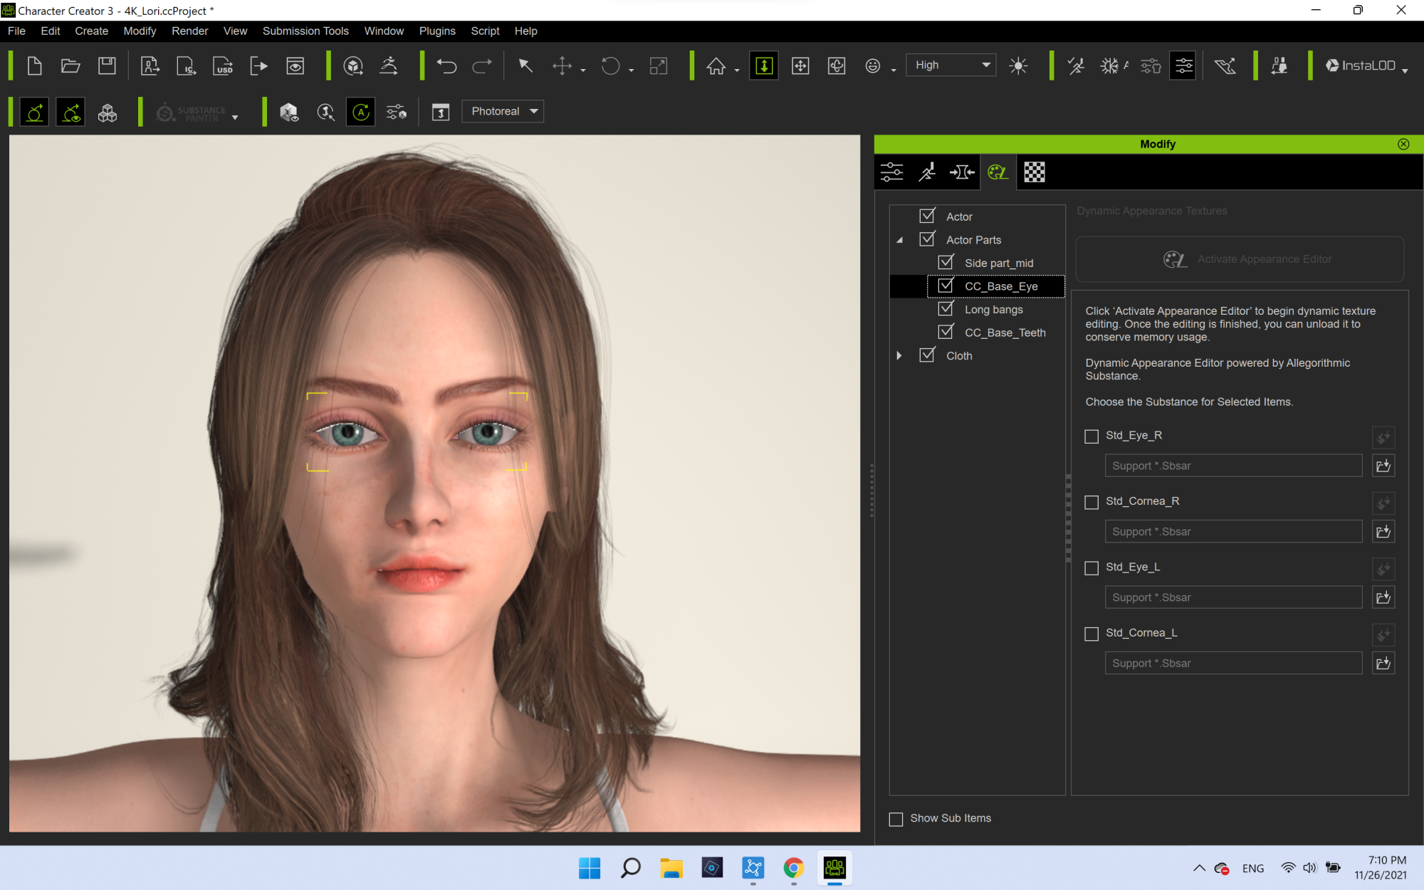Open the Modify menu bar item
Image resolution: width=1424 pixels, height=890 pixels.
click(140, 30)
